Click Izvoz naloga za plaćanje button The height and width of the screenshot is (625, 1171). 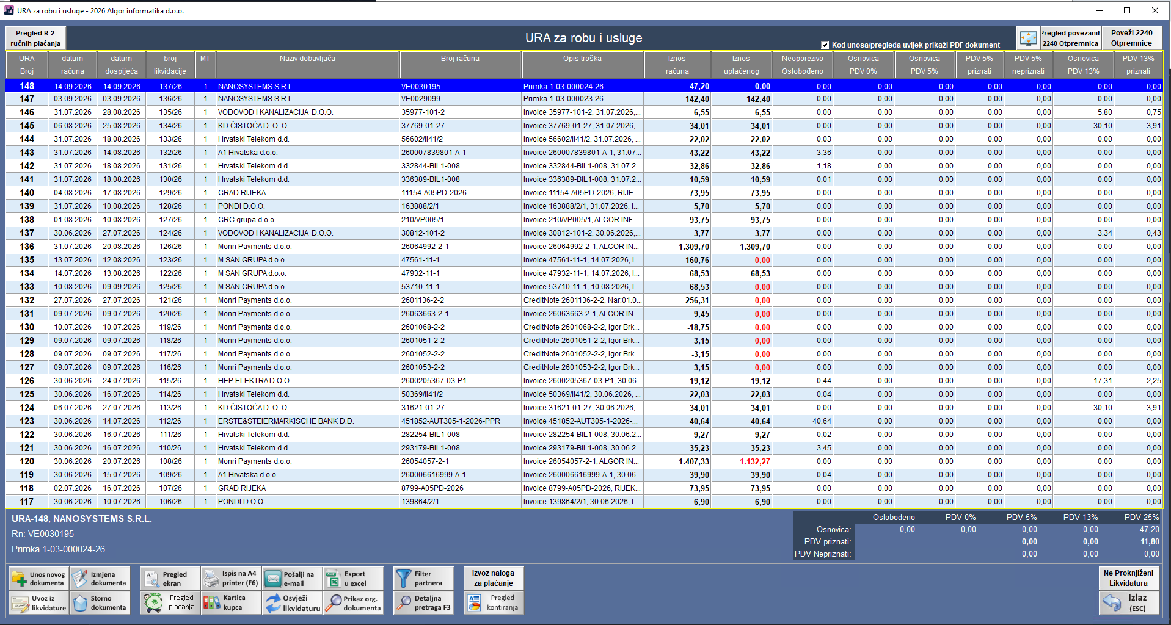click(494, 578)
